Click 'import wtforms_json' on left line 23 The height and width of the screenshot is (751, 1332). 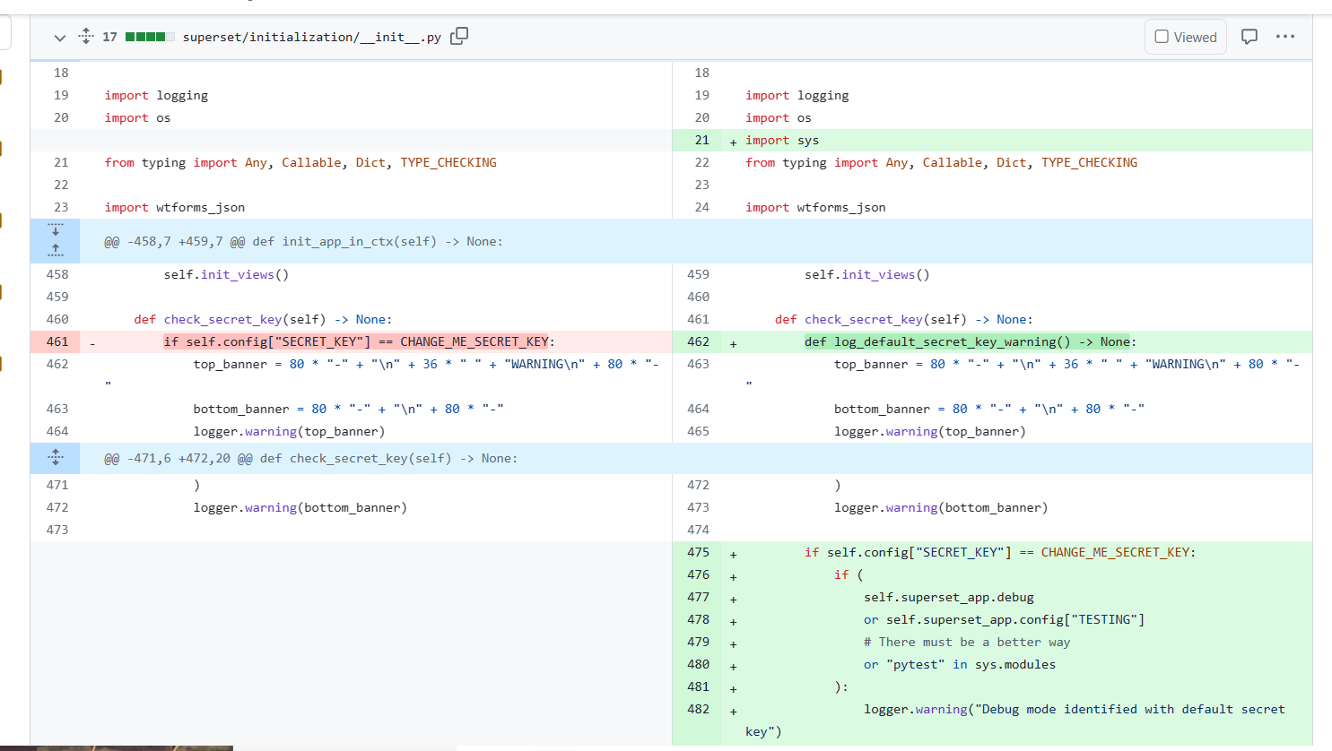[175, 207]
